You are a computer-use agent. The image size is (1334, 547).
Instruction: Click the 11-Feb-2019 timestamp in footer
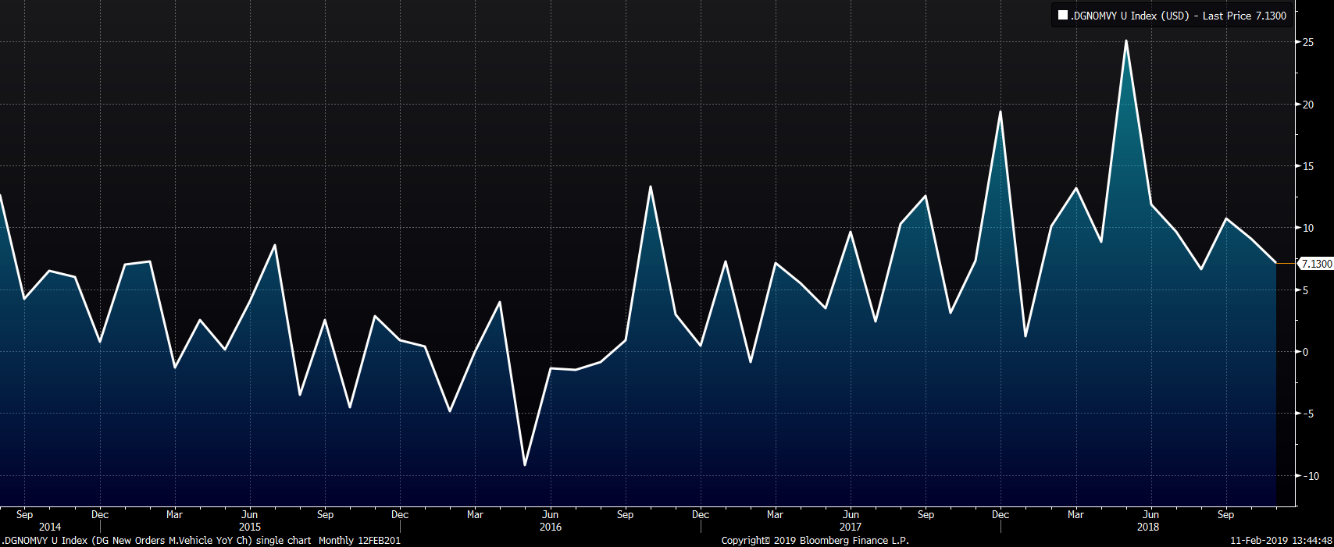point(1281,540)
